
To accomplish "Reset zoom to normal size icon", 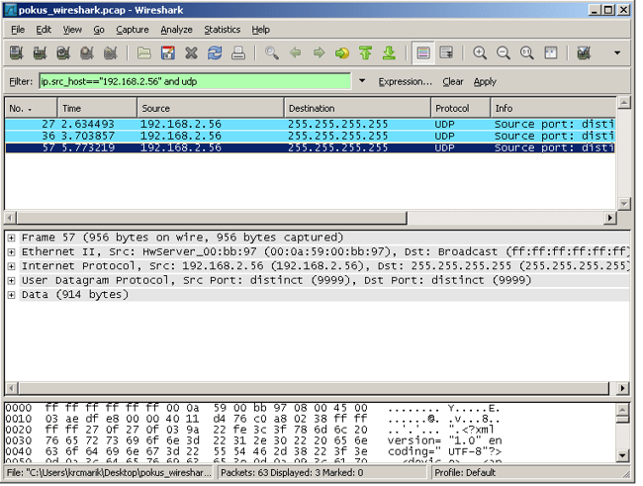I will [x=526, y=52].
